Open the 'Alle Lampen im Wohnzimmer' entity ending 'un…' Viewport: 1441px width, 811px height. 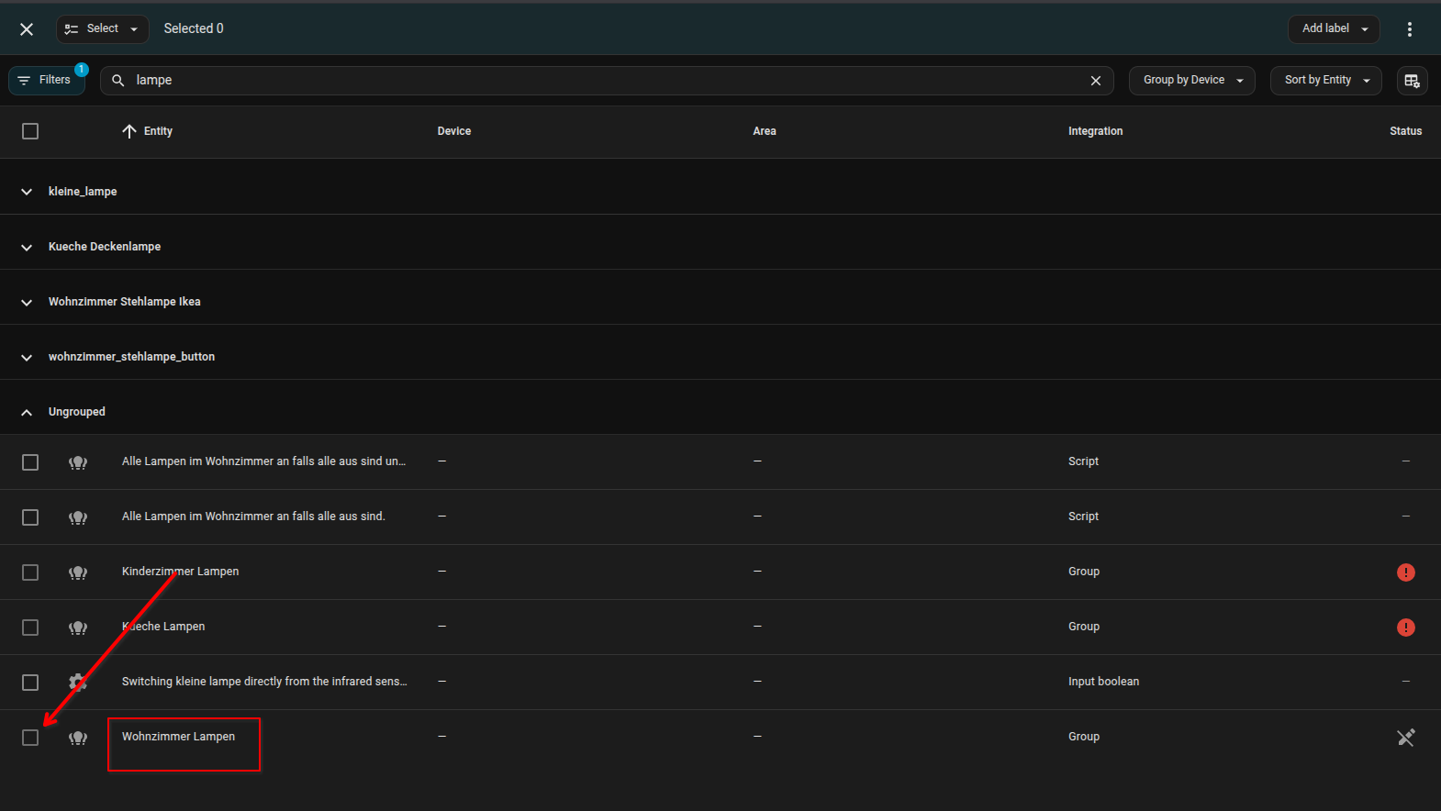[x=263, y=461]
